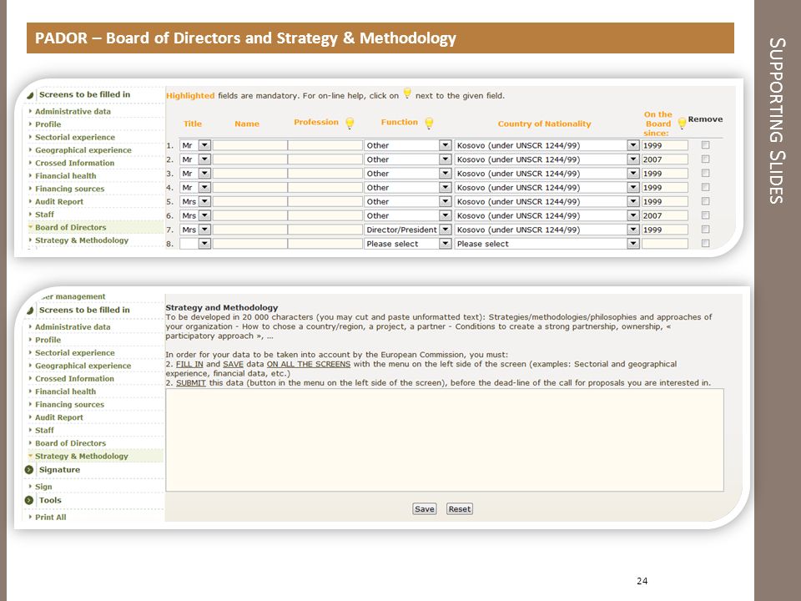801x601 pixels.
Task: Click the Profession field in row 2
Action: (x=325, y=159)
